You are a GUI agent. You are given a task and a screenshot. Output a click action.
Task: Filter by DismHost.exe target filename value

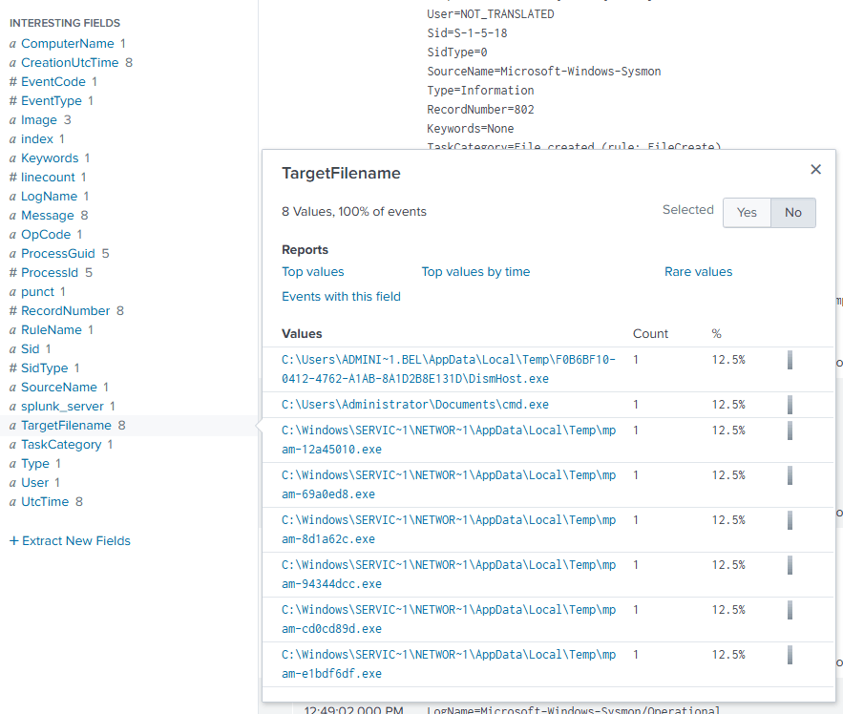point(449,369)
